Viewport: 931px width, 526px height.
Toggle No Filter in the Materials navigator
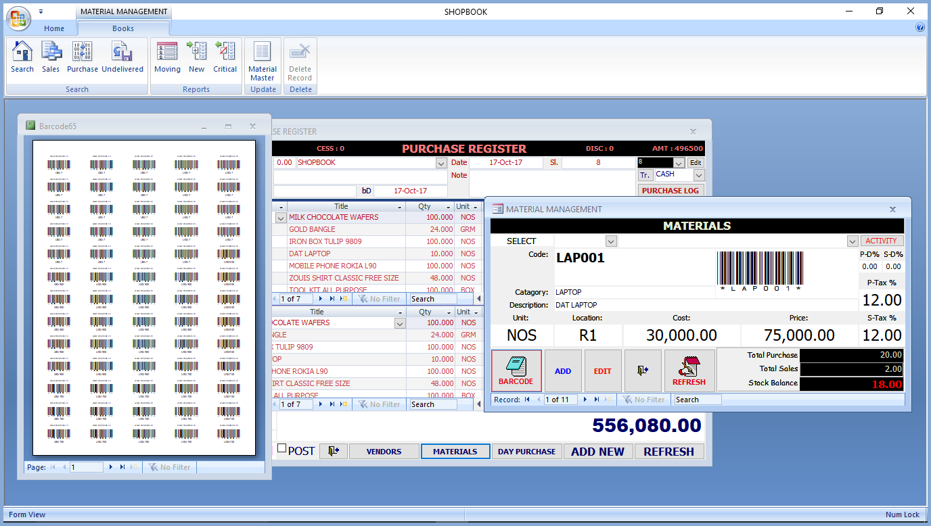[x=643, y=400]
